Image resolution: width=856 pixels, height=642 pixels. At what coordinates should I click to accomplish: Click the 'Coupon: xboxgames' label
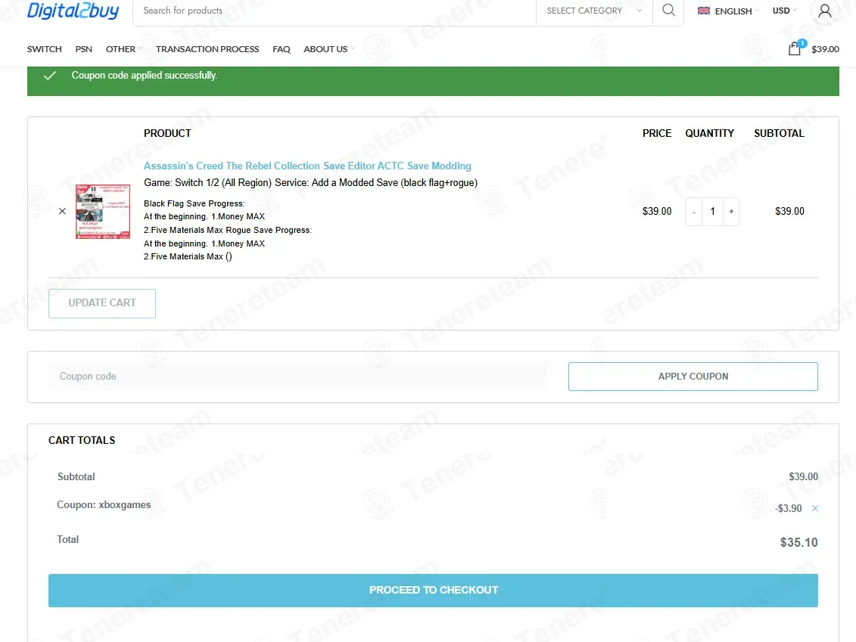(104, 505)
